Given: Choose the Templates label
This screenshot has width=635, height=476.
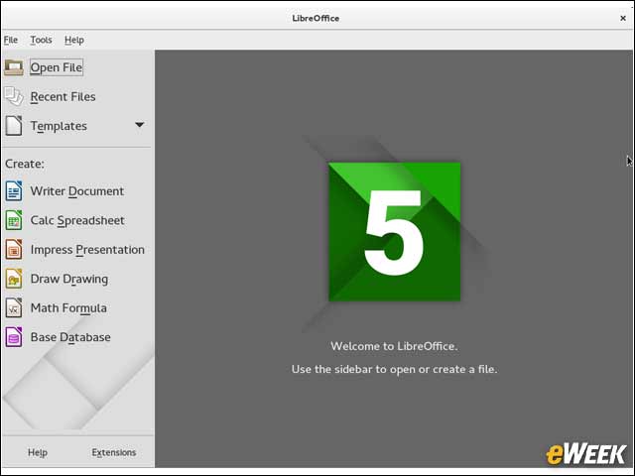Looking at the screenshot, I should click(x=59, y=126).
